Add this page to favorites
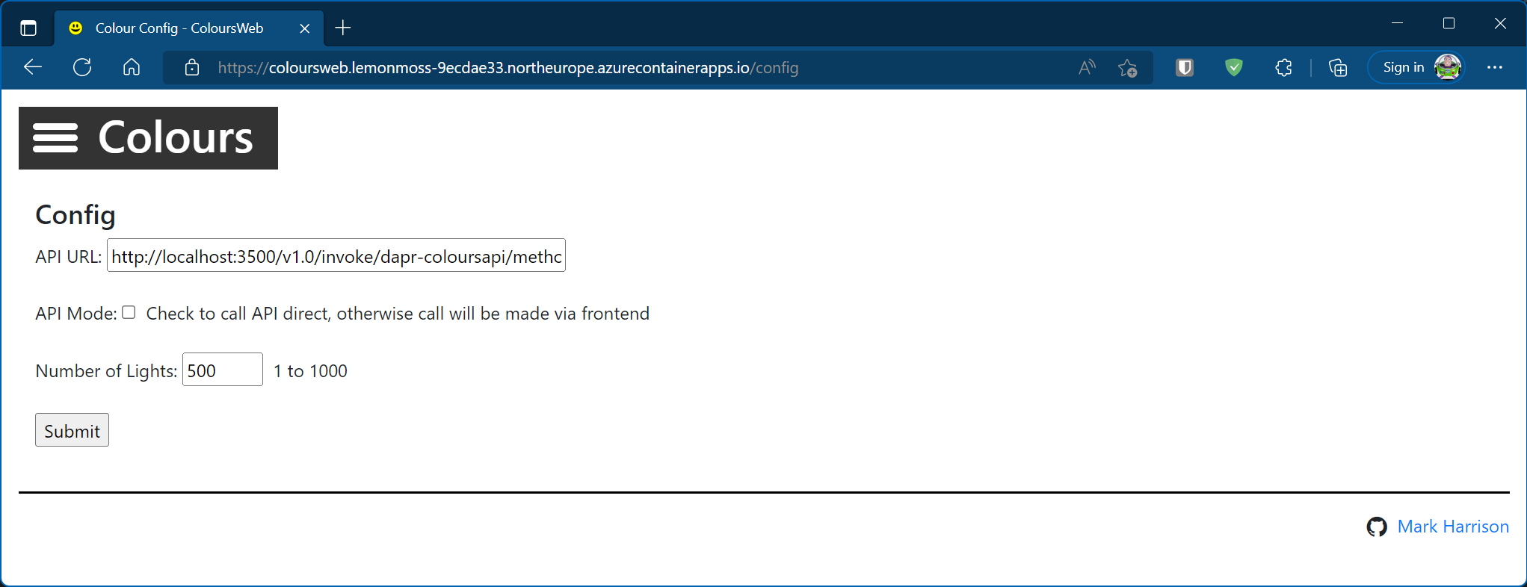 1127,68
